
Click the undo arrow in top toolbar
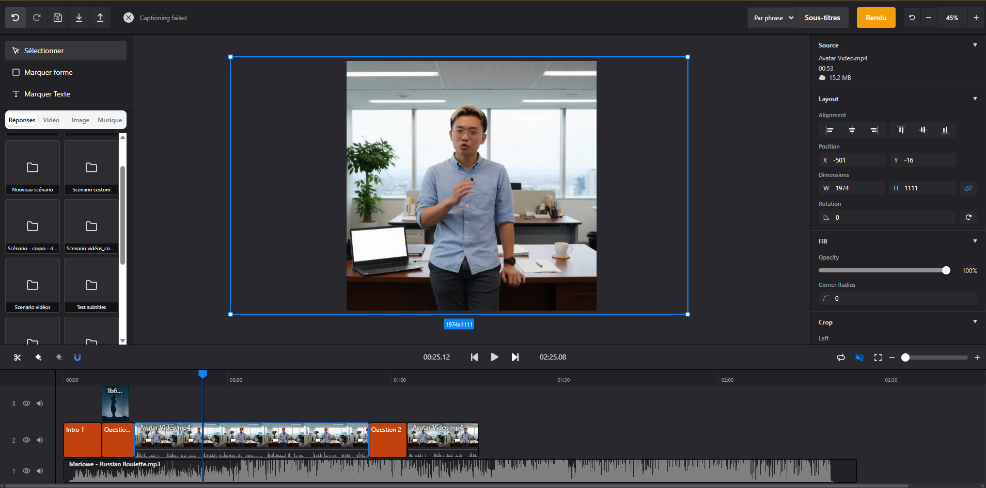point(15,18)
